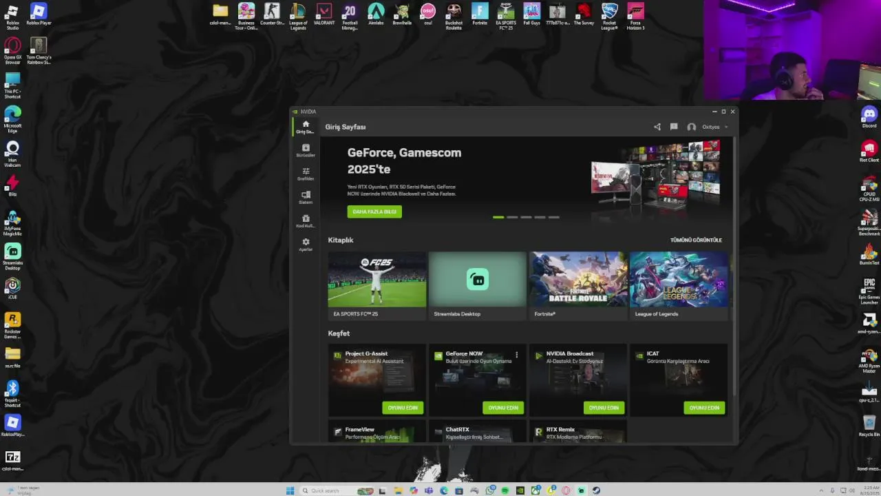This screenshot has width=881, height=496.
Task: Click the Riot Client desktop icon
Action: [x=869, y=152]
